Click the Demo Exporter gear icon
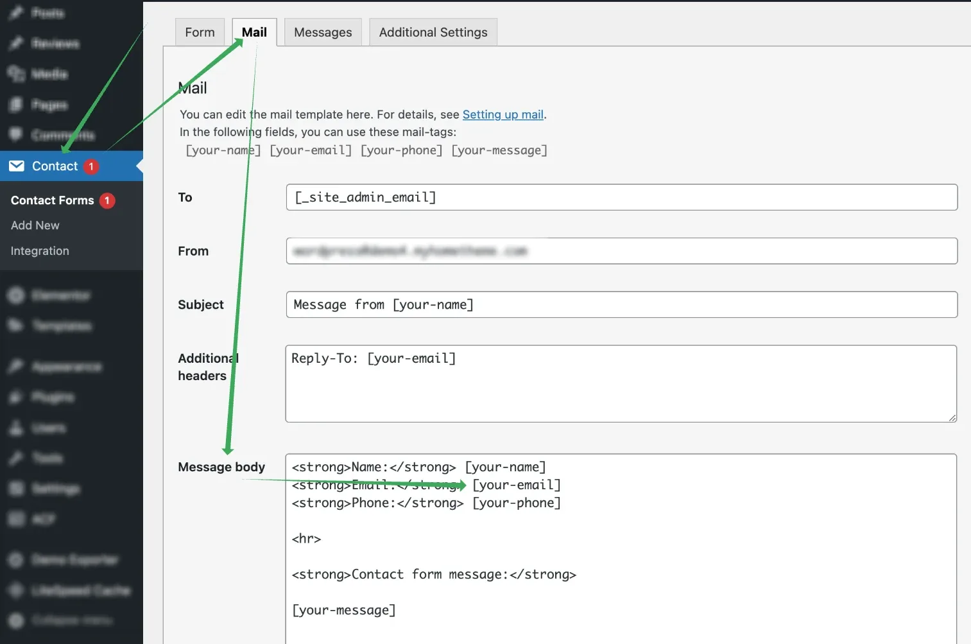 (16, 560)
